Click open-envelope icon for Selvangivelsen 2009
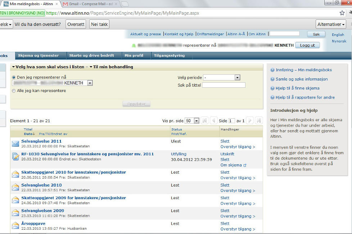Image resolution: width=352 pixels, height=234 pixels. click(x=15, y=212)
